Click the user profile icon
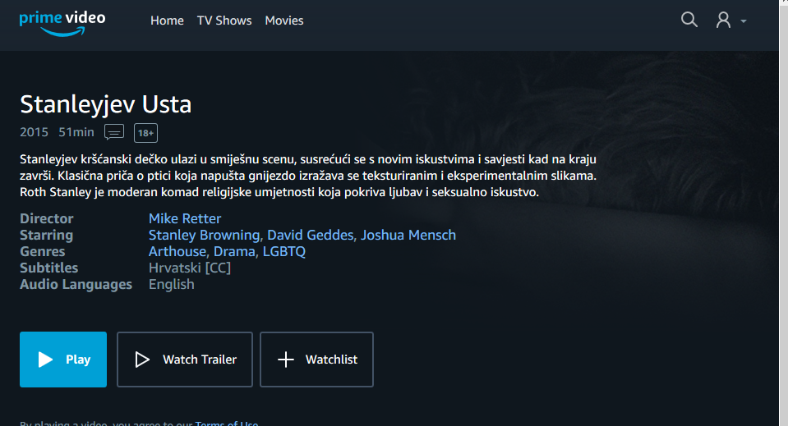The width and height of the screenshot is (788, 426). 723,20
